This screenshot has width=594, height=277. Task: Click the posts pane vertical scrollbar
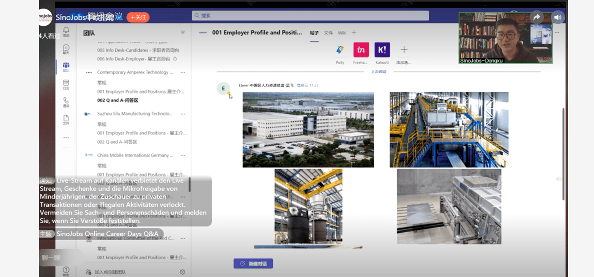click(563, 154)
